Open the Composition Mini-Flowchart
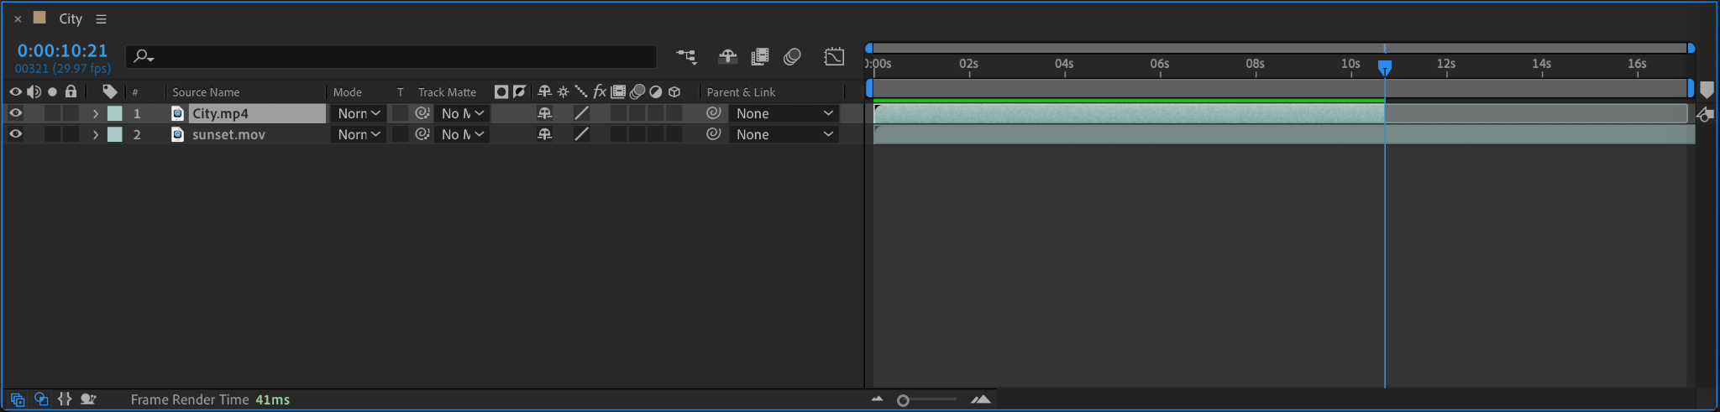 pyautogui.click(x=686, y=56)
